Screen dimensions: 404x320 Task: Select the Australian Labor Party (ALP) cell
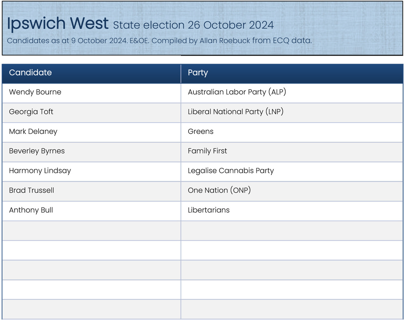tap(237, 92)
